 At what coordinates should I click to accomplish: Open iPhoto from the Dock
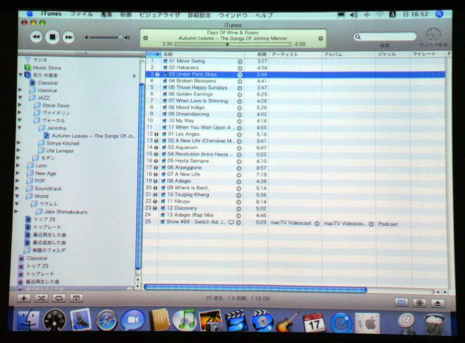(x=211, y=320)
